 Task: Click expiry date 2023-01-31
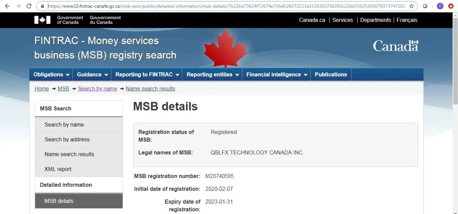(x=219, y=202)
